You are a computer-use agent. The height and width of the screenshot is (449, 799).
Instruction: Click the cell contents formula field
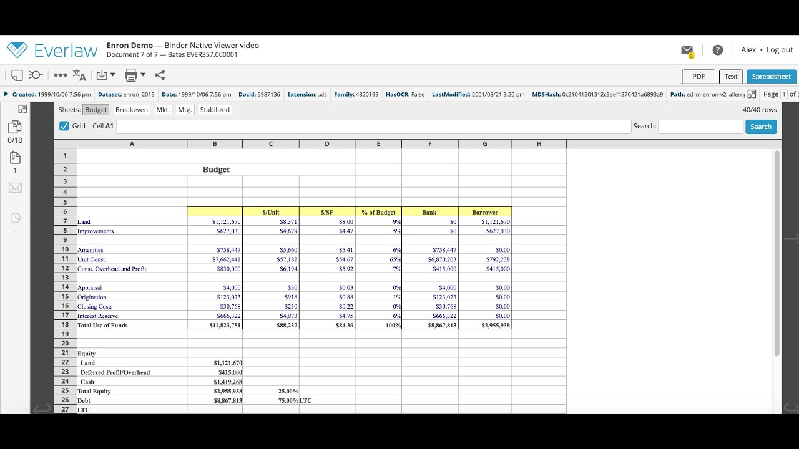coord(373,127)
